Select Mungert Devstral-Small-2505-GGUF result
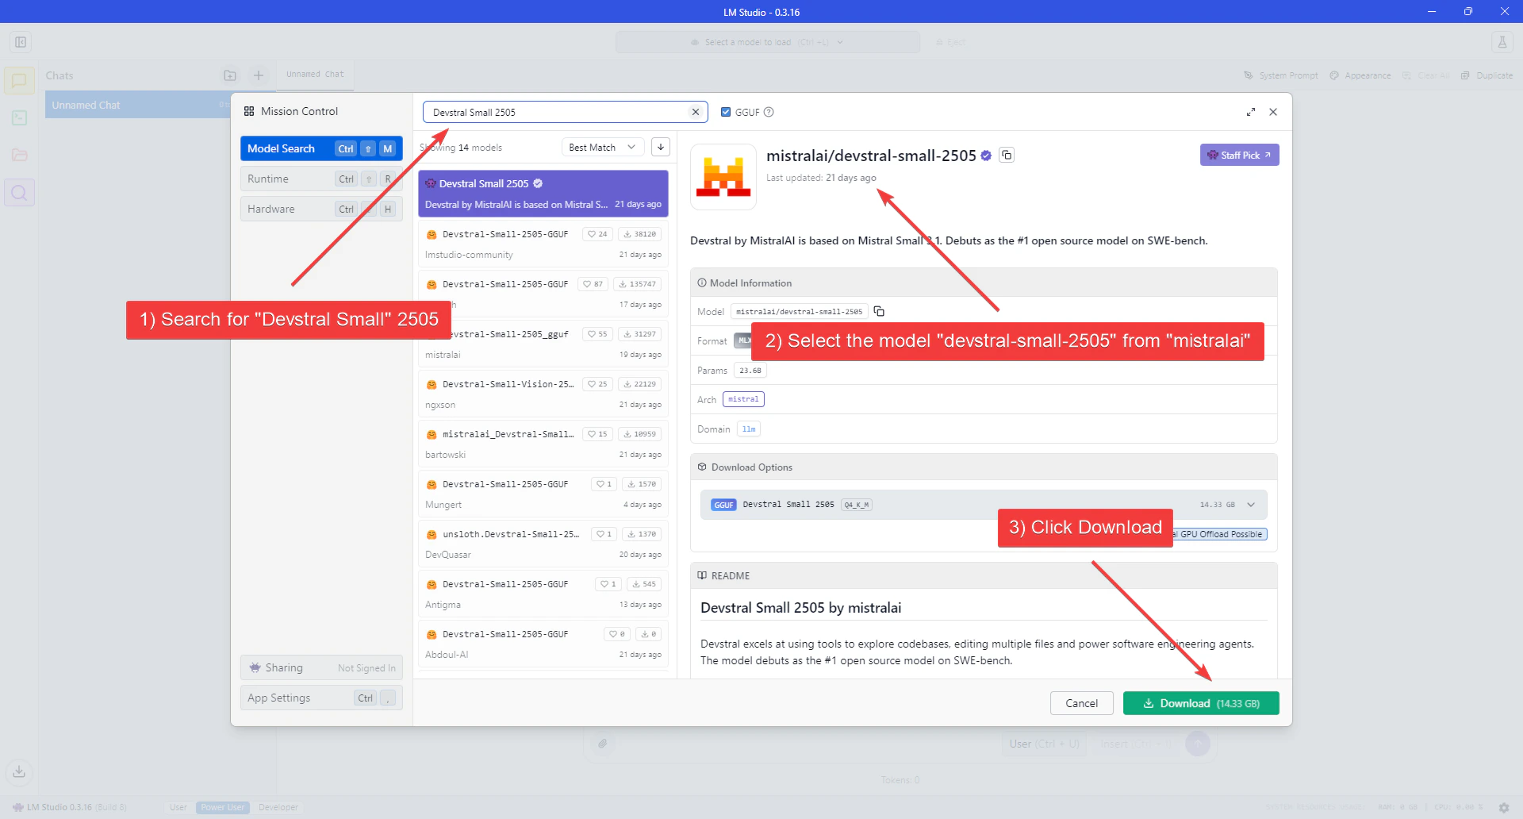The height and width of the screenshot is (819, 1523). tap(543, 494)
